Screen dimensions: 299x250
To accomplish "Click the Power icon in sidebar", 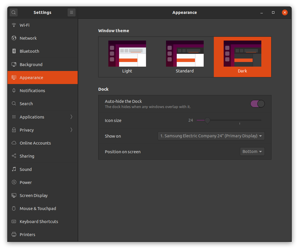I will point(14,182).
